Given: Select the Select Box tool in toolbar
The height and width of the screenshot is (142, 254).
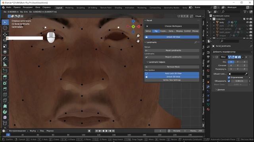Looking at the screenshot, I should click(x=5, y=22).
